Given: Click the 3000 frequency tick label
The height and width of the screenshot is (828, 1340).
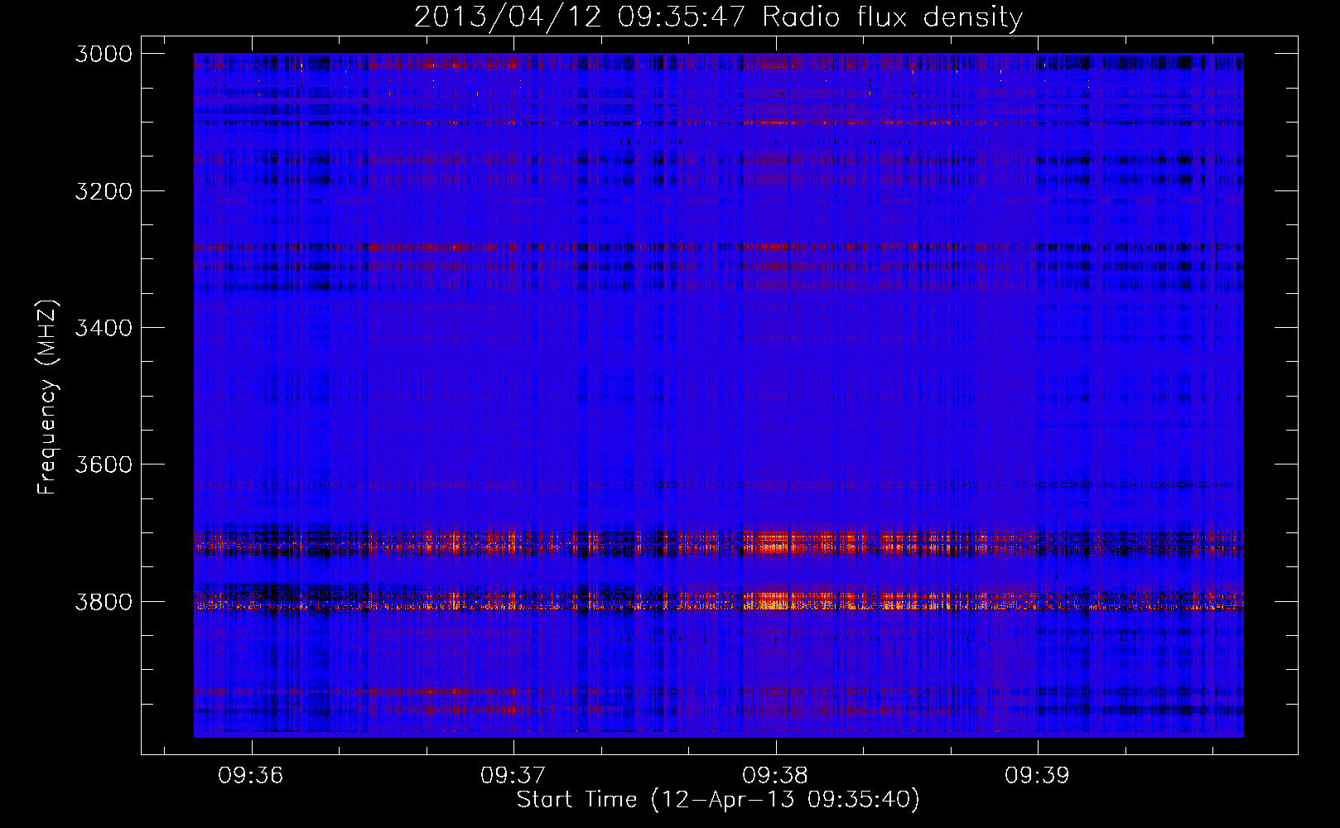Looking at the screenshot, I should (104, 54).
